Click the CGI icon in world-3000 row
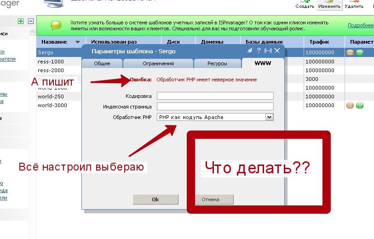The height and width of the screenshot is (239, 374). coord(351,105)
